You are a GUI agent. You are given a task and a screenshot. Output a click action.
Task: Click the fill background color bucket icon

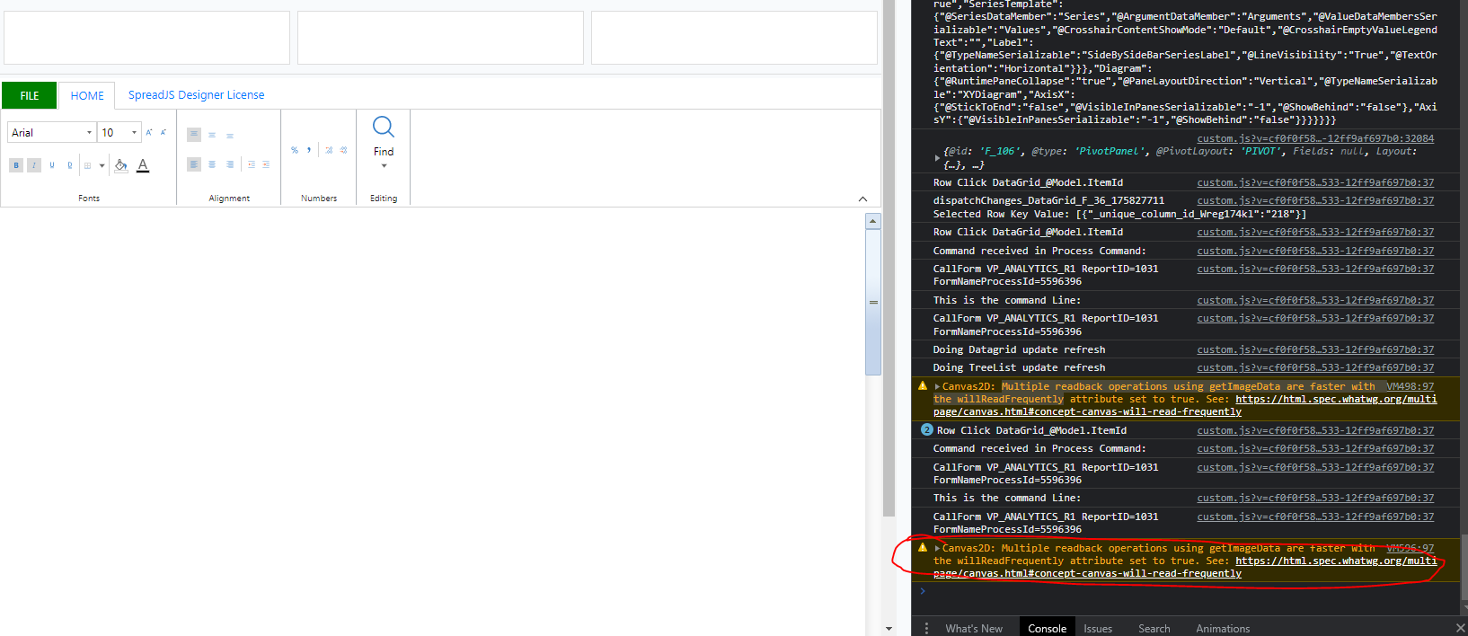coord(120,165)
